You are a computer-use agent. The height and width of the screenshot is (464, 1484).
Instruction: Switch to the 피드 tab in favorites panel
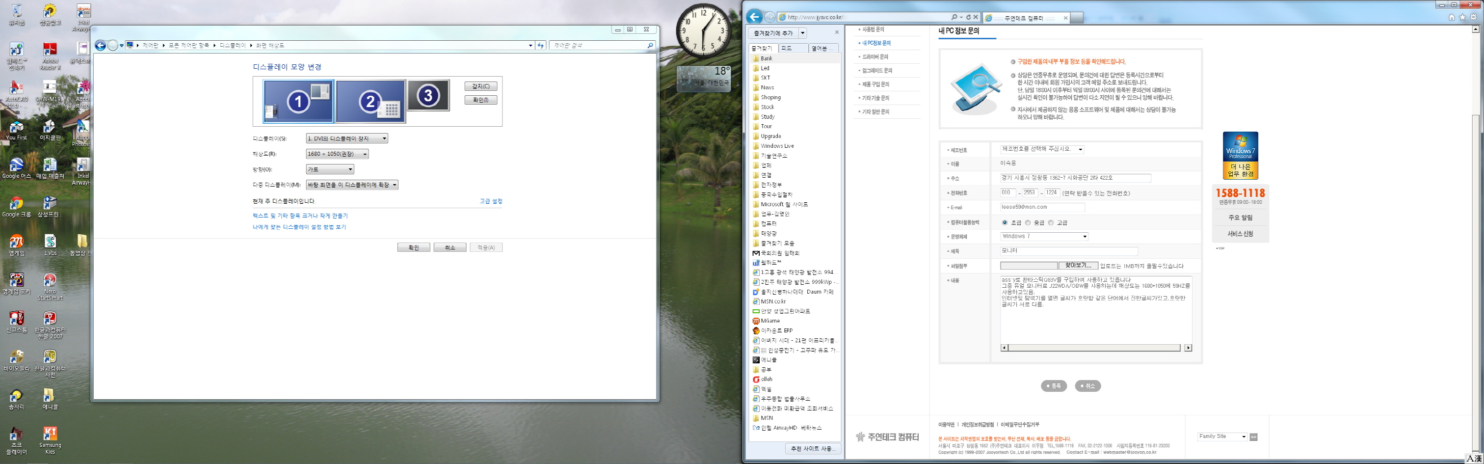793,49
